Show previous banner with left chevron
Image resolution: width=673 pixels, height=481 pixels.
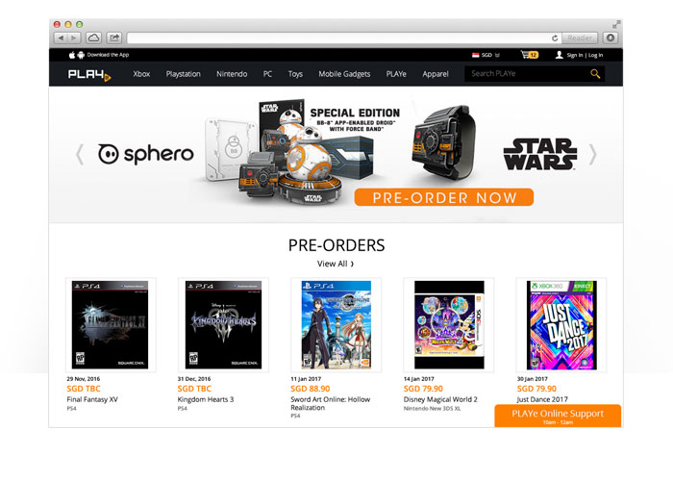pyautogui.click(x=80, y=155)
